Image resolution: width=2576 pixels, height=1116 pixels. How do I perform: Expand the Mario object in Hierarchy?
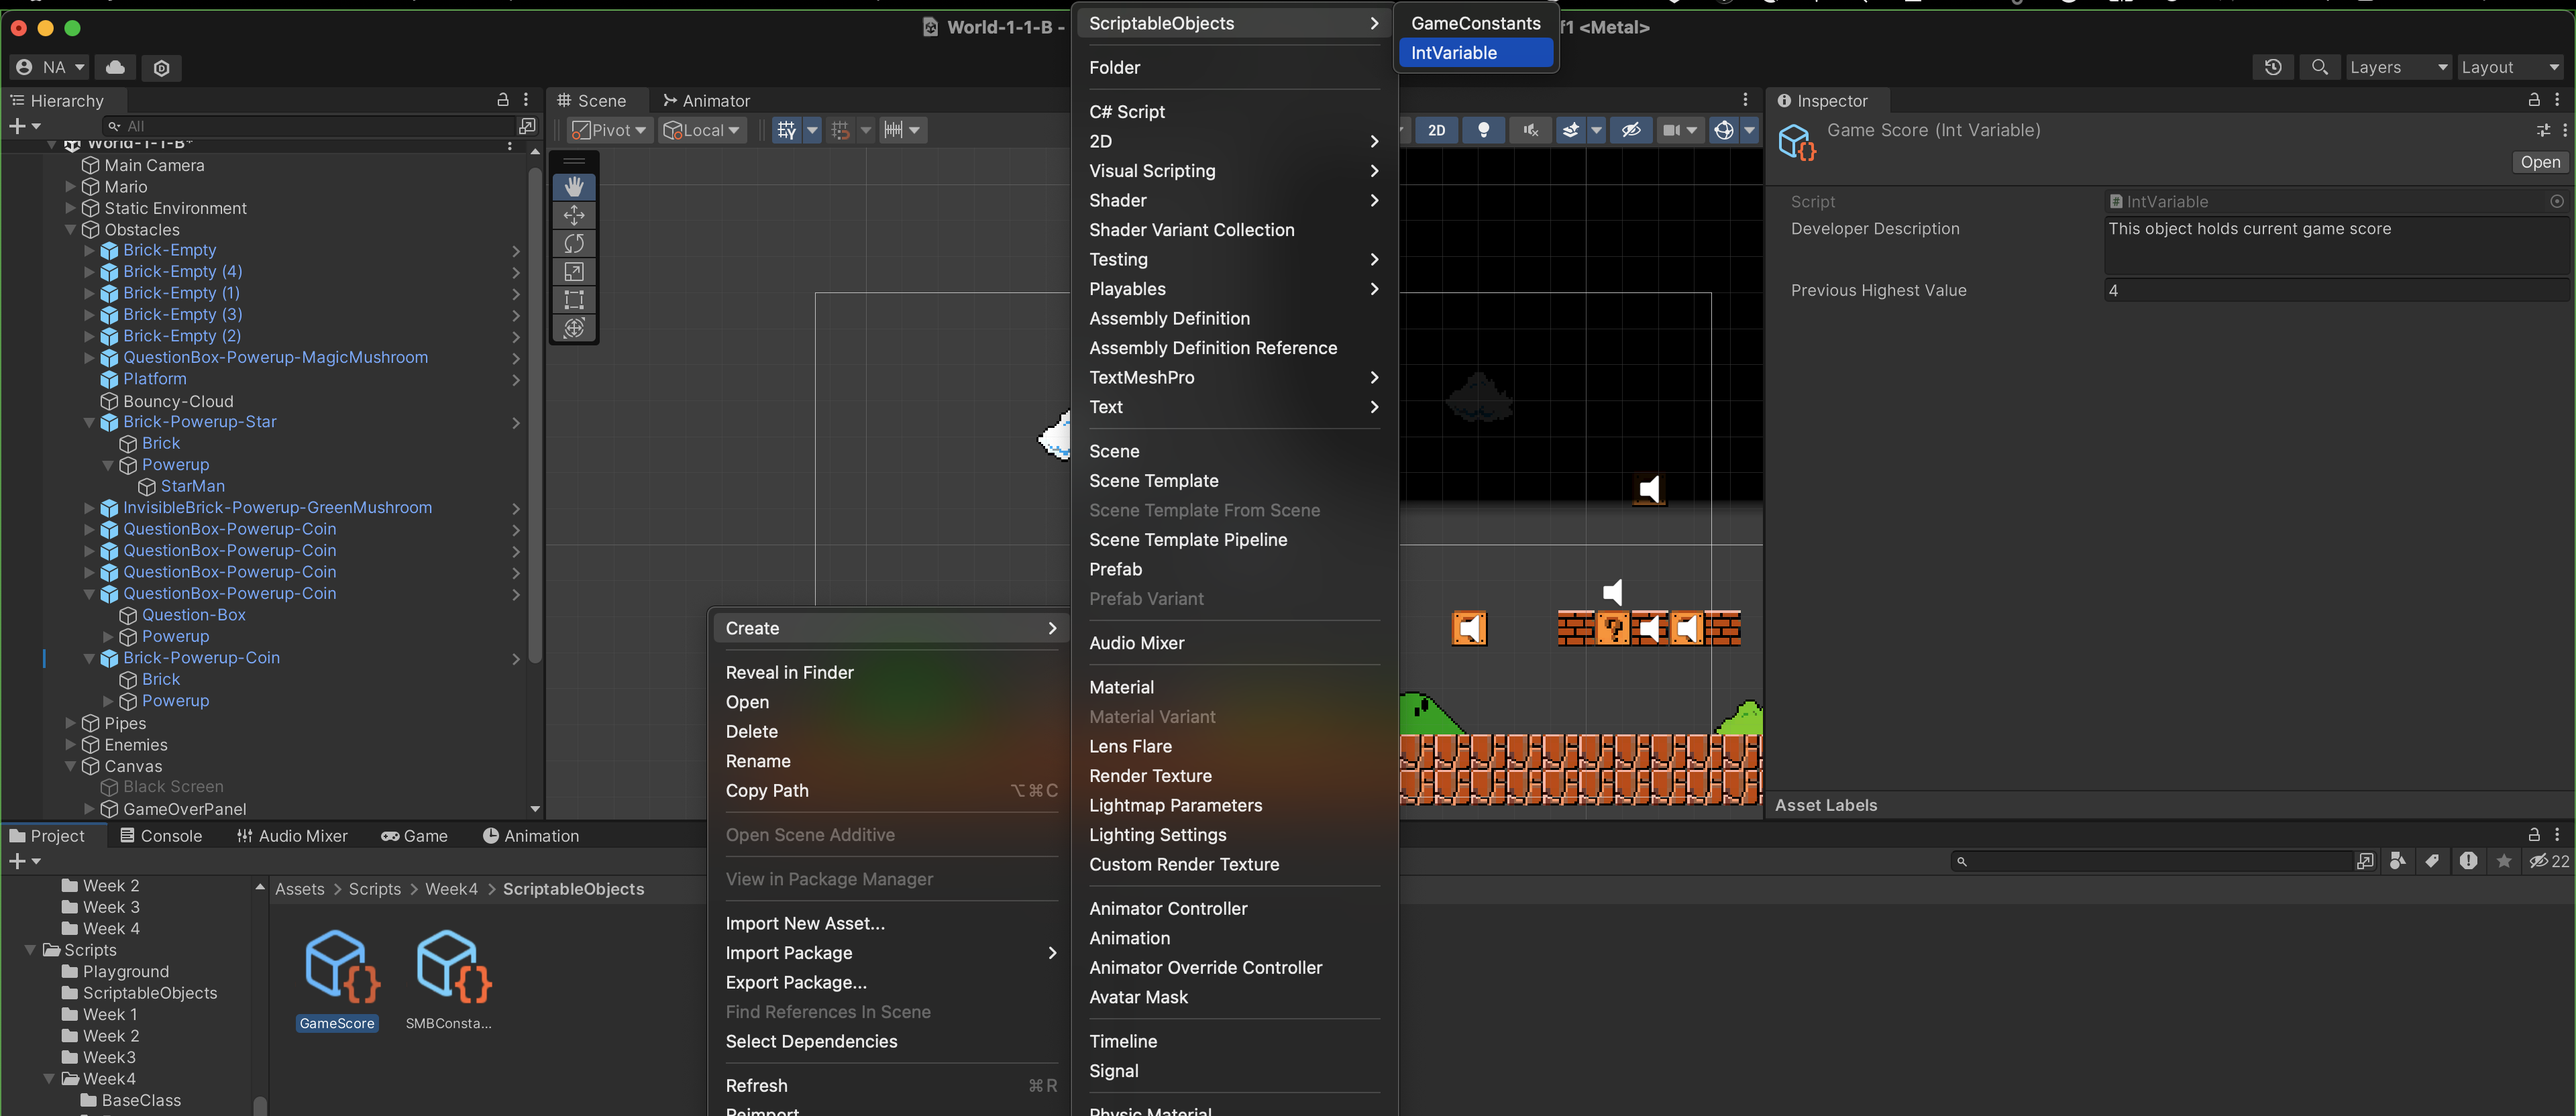[x=70, y=187]
